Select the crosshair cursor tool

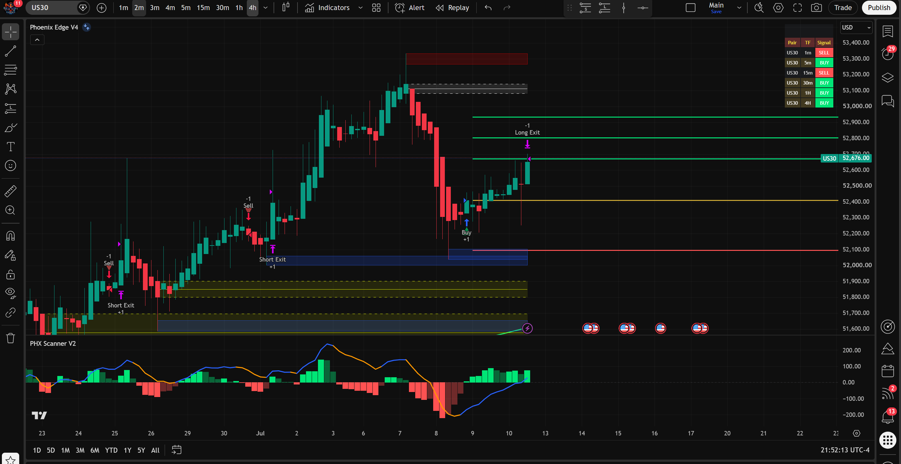(x=10, y=32)
